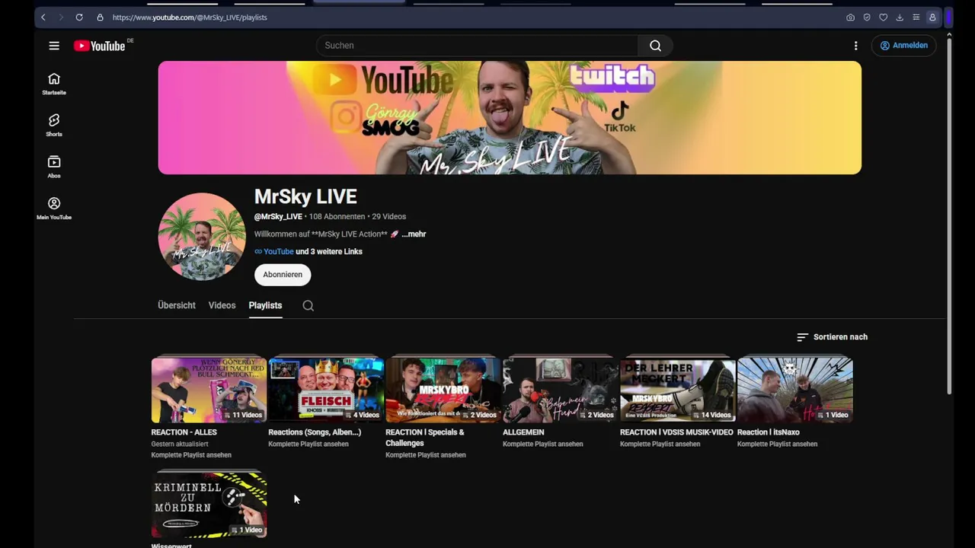
Task: Click the magnifier search button beside Suchen
Action: 655,46
